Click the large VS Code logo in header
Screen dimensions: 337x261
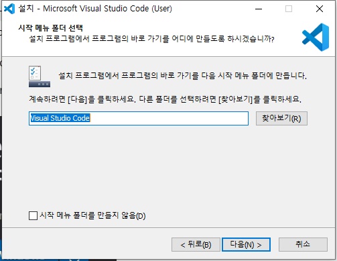pos(316,37)
